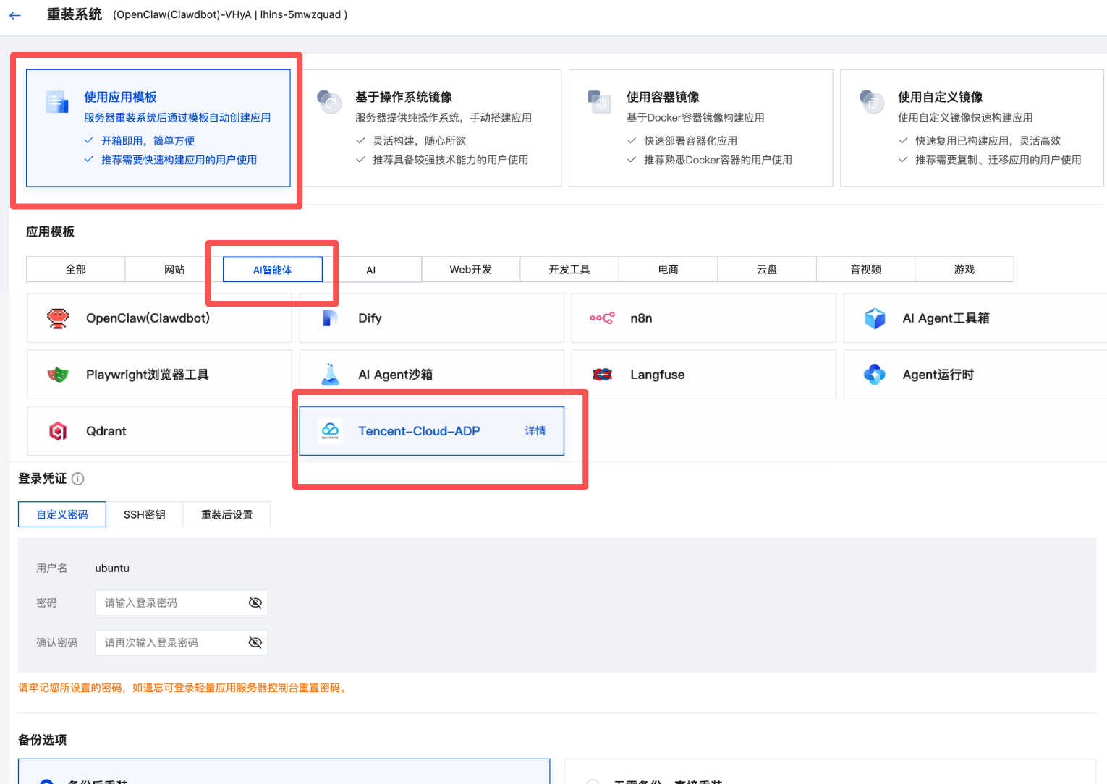This screenshot has height=784, width=1107.
Task: Choose the Dify template icon
Action: point(330,318)
